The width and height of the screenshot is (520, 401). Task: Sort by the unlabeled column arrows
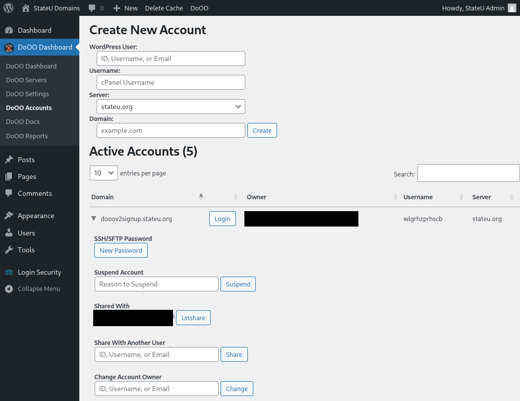(x=236, y=197)
